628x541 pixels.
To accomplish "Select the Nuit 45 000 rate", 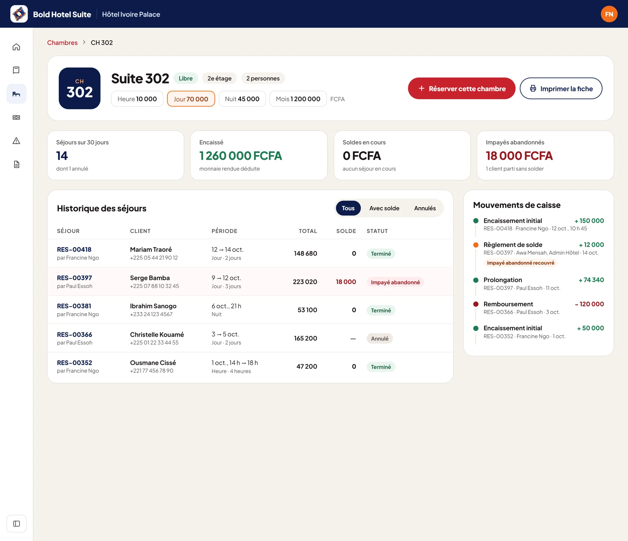I will click(242, 99).
